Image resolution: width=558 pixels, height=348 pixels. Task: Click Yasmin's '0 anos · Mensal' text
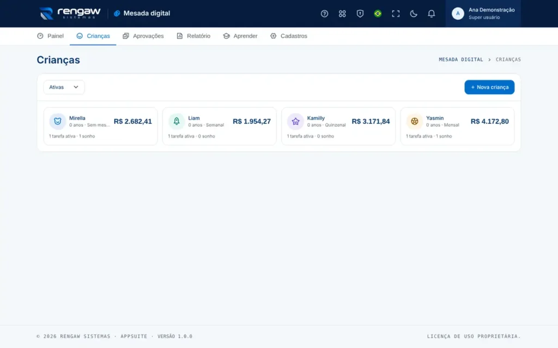pos(442,125)
